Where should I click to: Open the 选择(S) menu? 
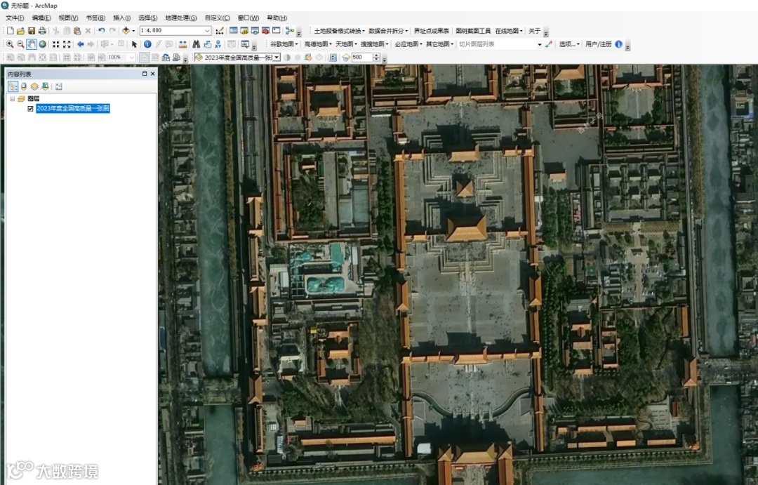click(x=148, y=18)
